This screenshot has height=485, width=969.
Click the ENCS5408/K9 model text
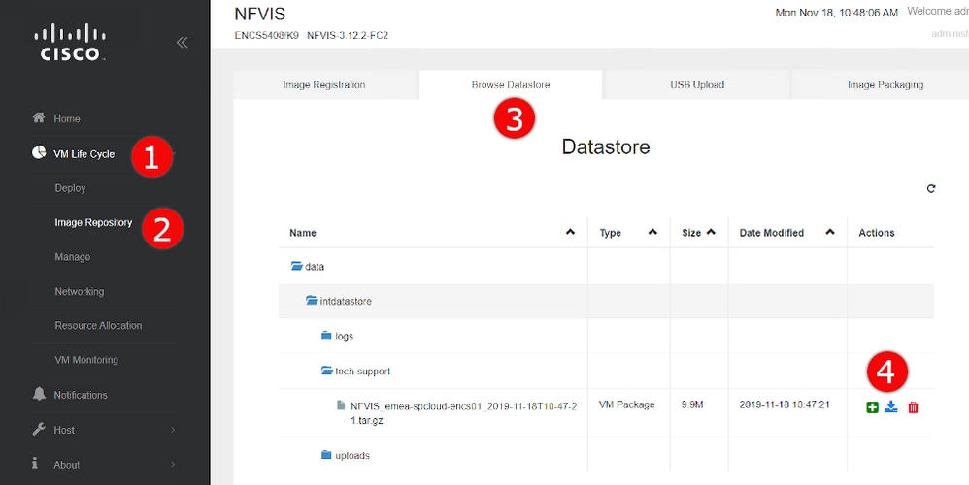266,36
